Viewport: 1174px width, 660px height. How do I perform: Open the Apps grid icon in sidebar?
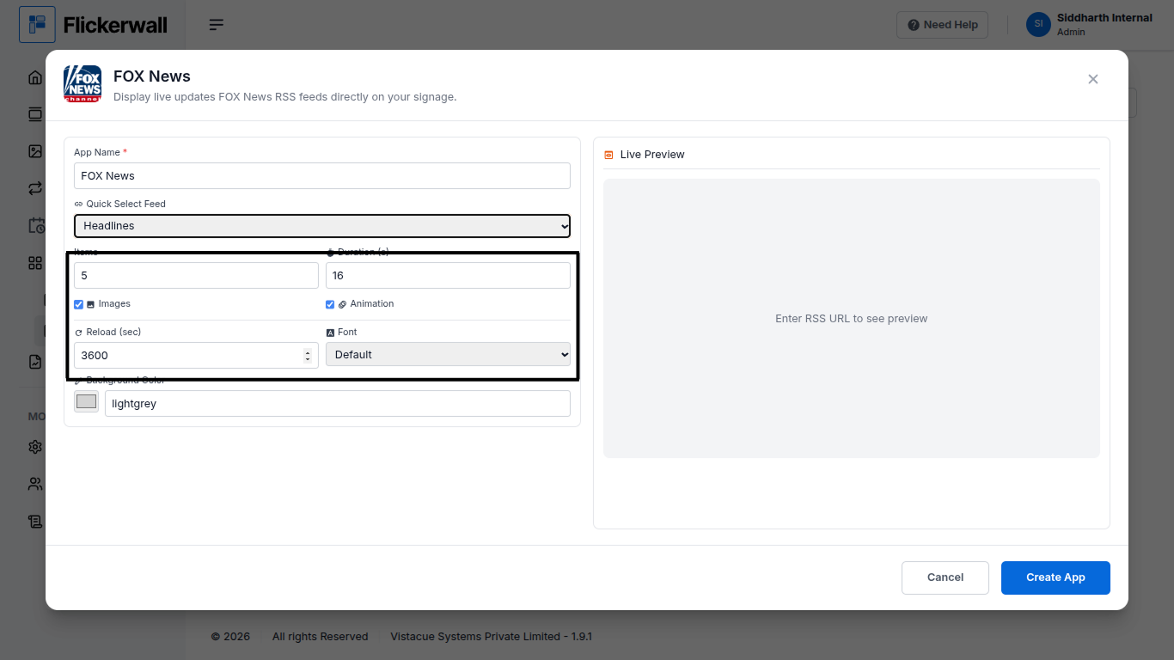point(35,263)
